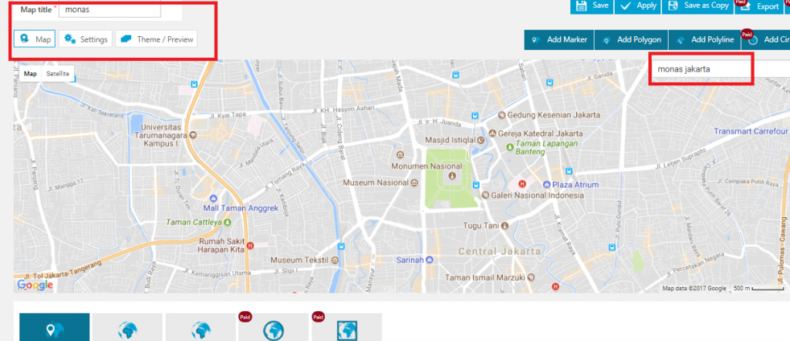
Task: Click the 'monas jakarta' location search box
Action: point(701,69)
